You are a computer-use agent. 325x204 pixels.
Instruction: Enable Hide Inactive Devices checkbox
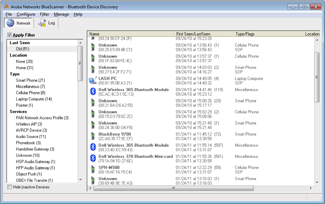(10, 187)
